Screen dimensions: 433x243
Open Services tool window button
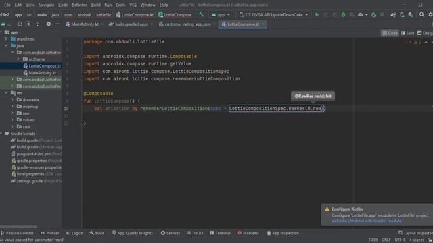170,233
